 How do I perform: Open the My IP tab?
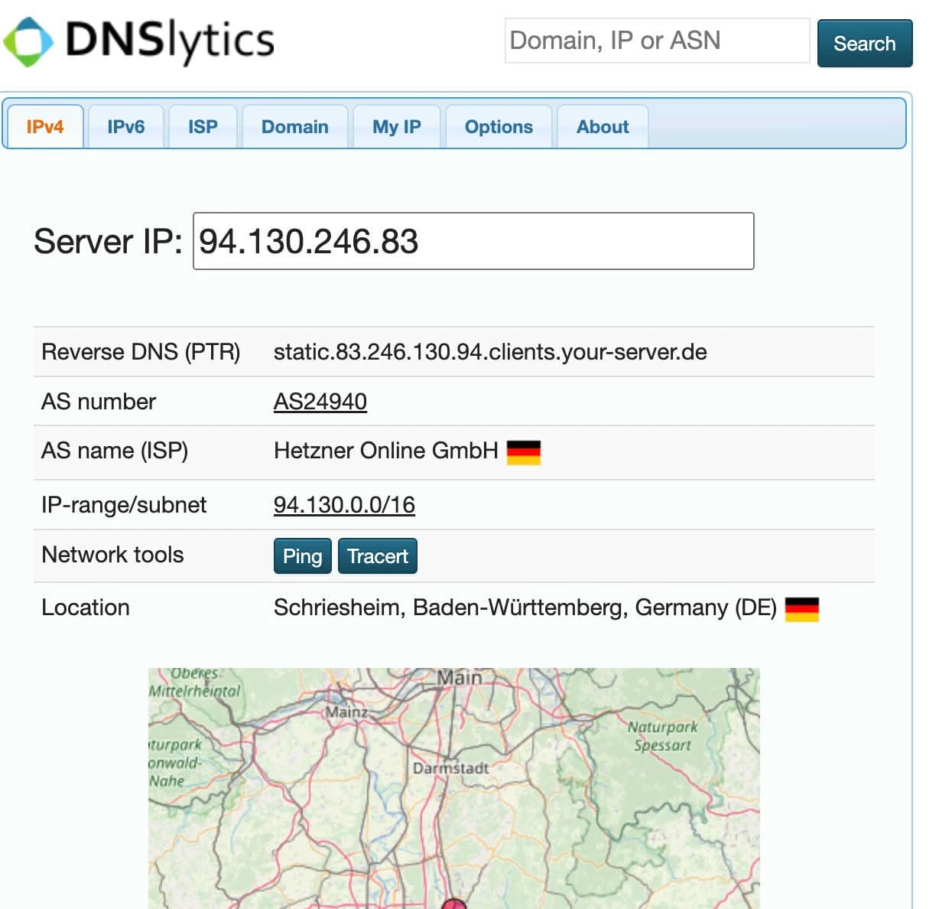point(396,126)
